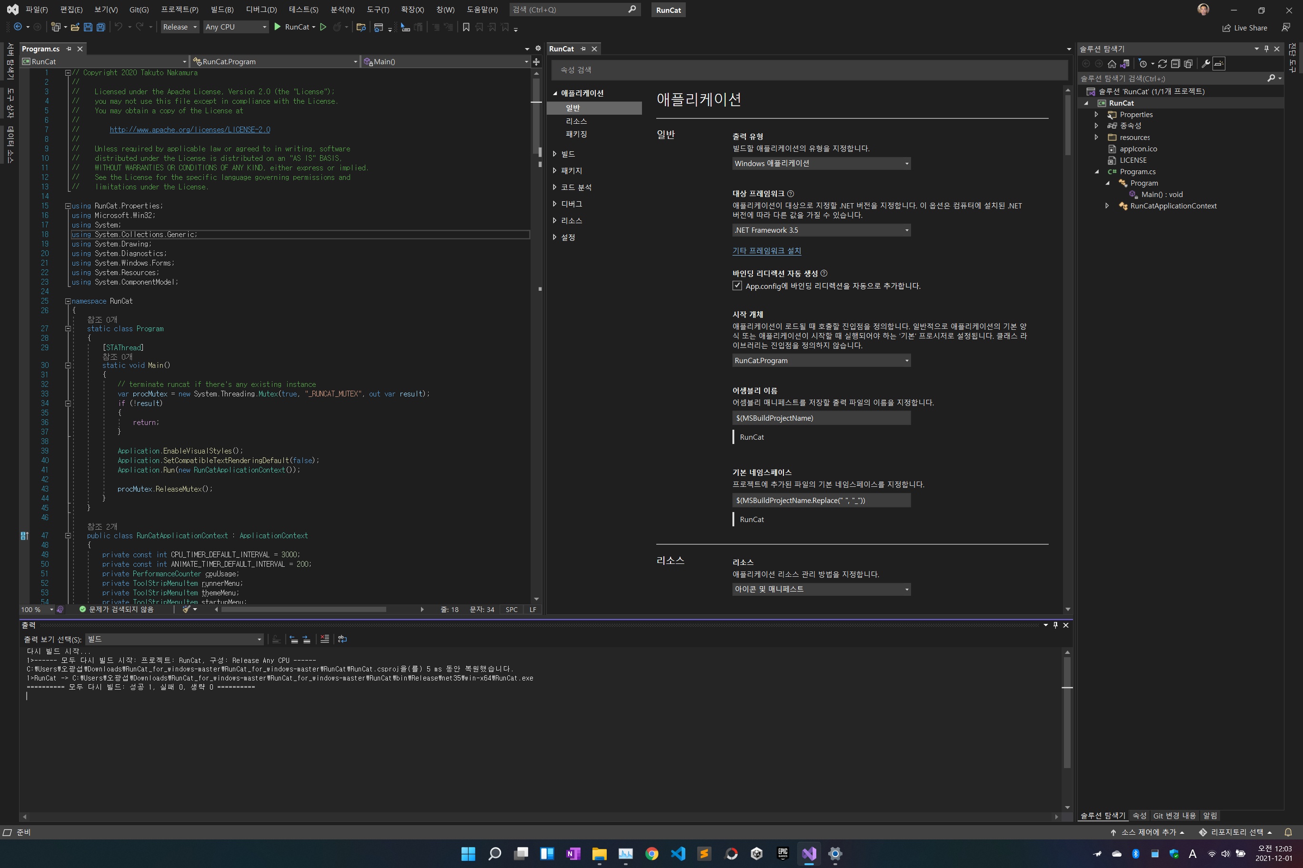Click the Open File folder icon
Viewport: 1303px width, 868px height.
[75, 27]
